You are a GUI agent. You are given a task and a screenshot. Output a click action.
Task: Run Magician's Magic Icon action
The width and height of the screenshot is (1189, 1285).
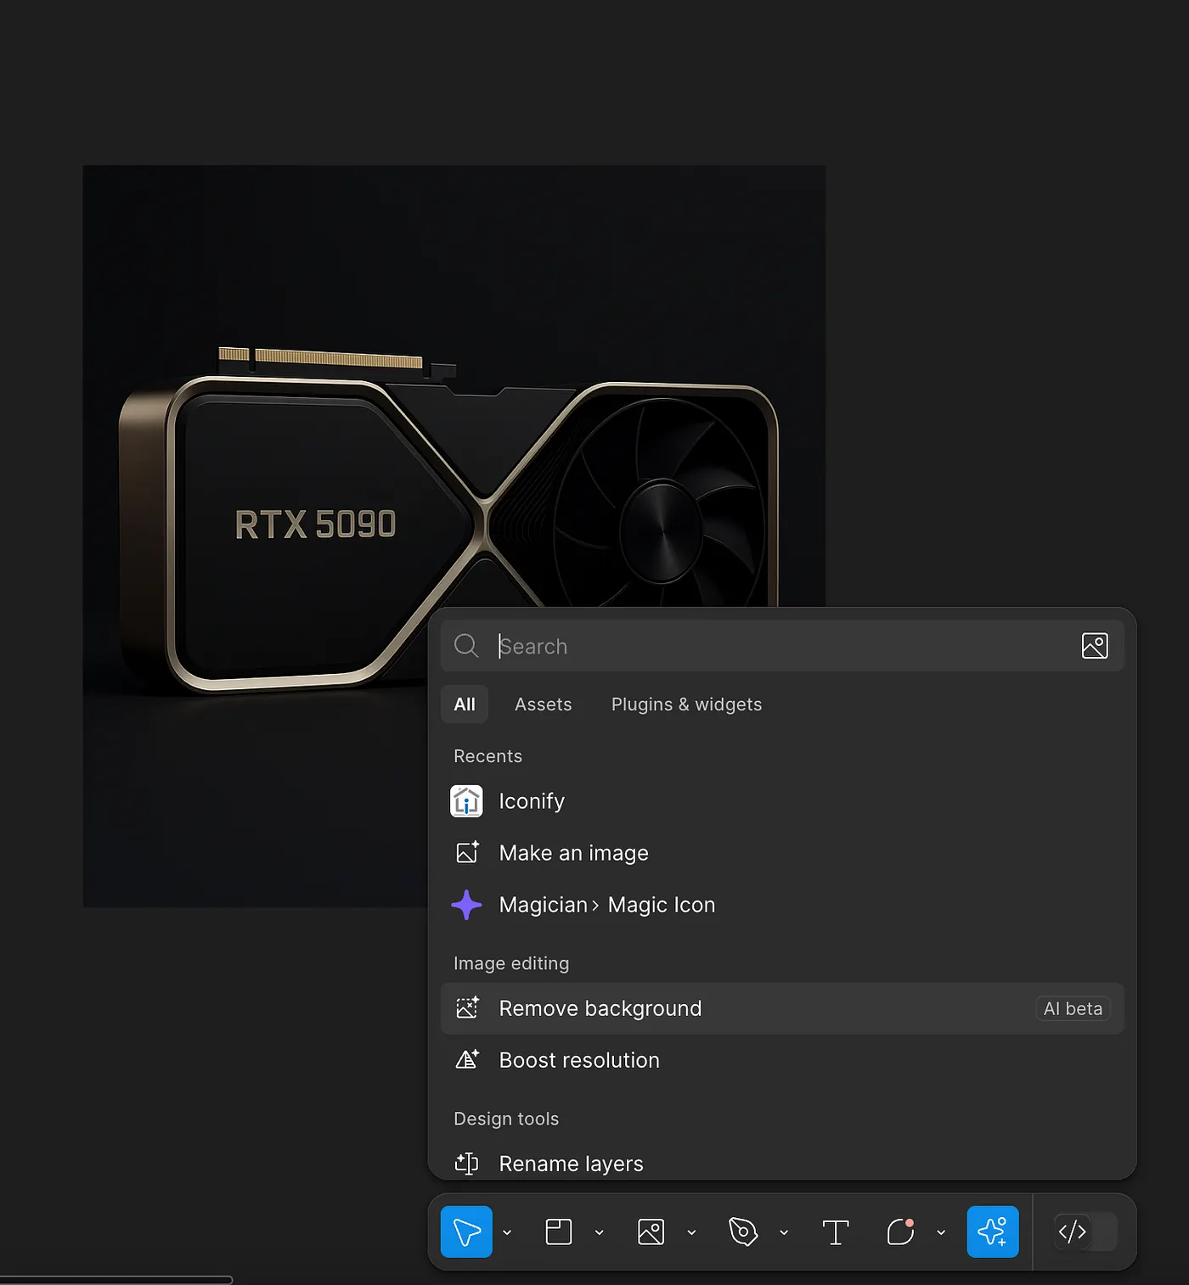coord(606,905)
